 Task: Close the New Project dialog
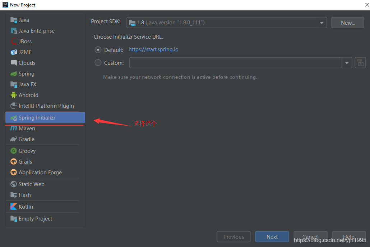[x=367, y=5]
